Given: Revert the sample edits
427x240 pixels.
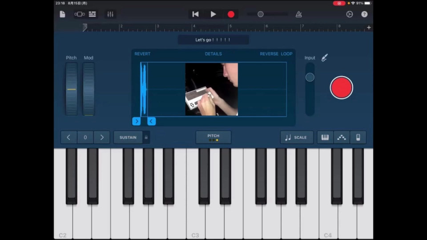Looking at the screenshot, I should click(x=142, y=54).
